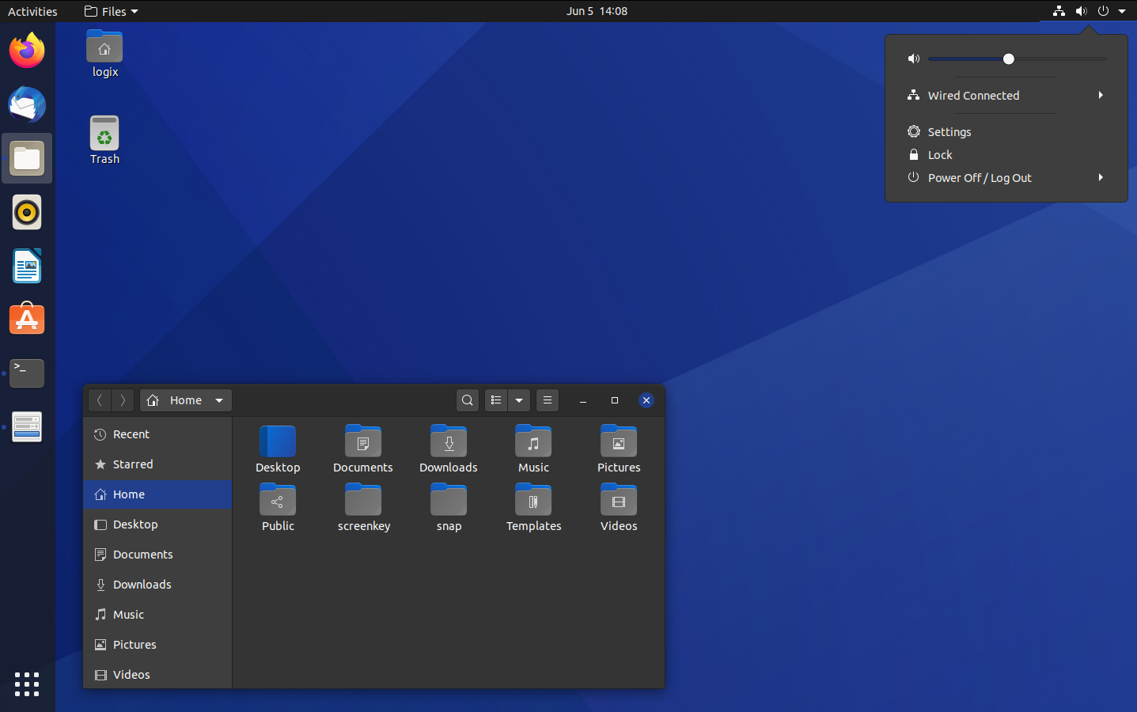Click the Activities button
1137x712 pixels.
pos(32,11)
